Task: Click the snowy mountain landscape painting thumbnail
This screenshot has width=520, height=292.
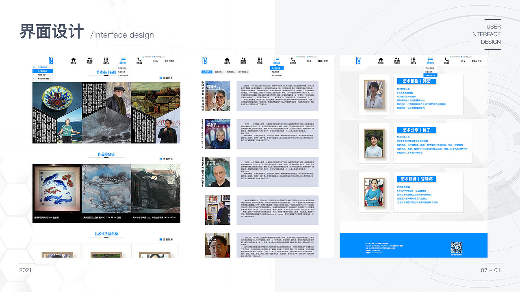Action: point(106,189)
